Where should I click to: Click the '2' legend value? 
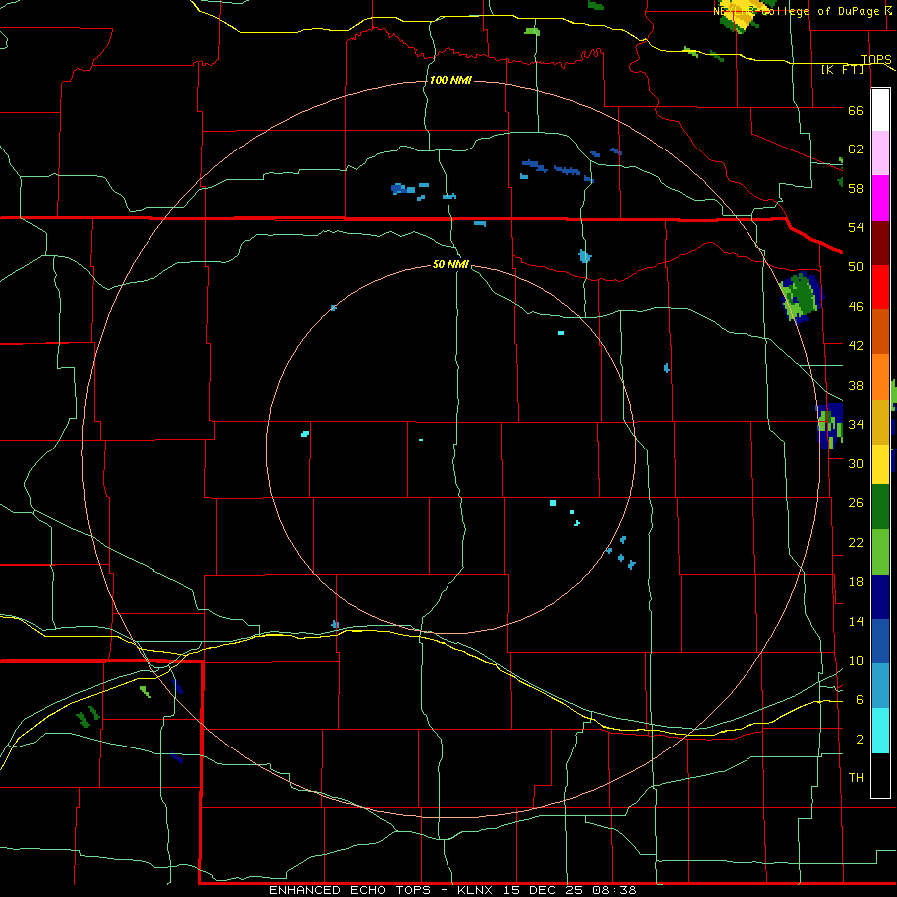pos(860,740)
